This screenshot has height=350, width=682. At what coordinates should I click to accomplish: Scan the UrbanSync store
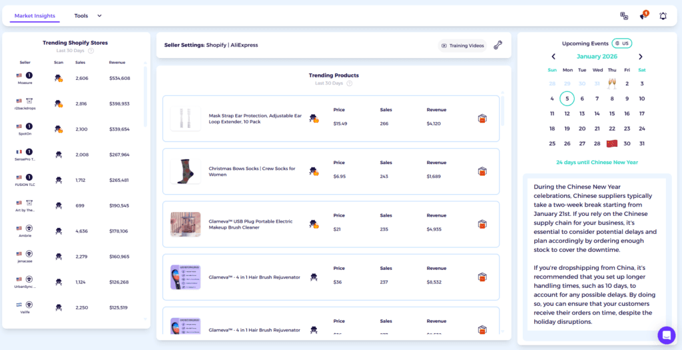coord(59,282)
